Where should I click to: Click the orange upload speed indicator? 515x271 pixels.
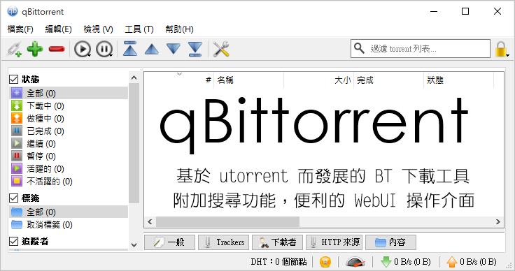[472, 262]
